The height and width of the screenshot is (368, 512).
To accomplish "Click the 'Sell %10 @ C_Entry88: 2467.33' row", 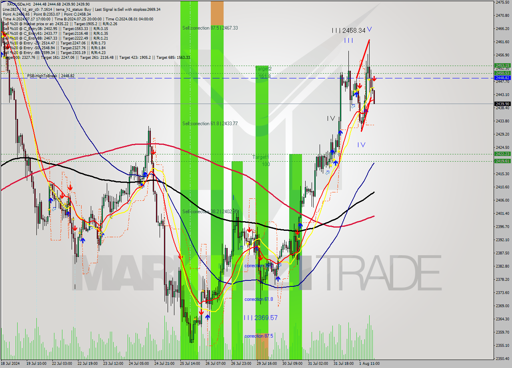I will pos(55,38).
